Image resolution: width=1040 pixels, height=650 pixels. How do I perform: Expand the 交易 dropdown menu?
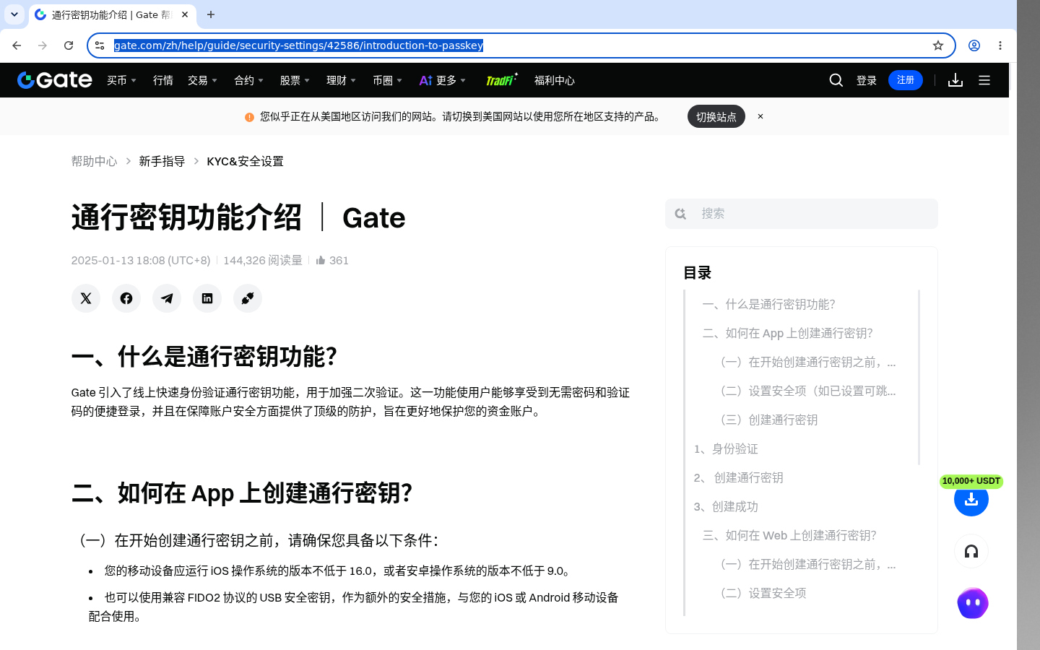pos(203,80)
